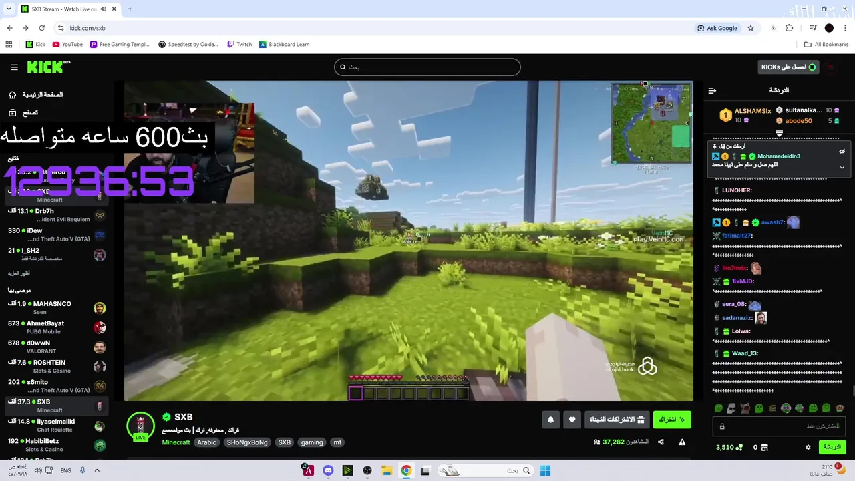Focus the Kick search field
Screen dimensions: 855x481
click(427, 67)
